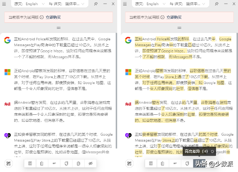Close the right translation window
The width and height of the screenshot is (238, 172).
[x=234, y=4]
